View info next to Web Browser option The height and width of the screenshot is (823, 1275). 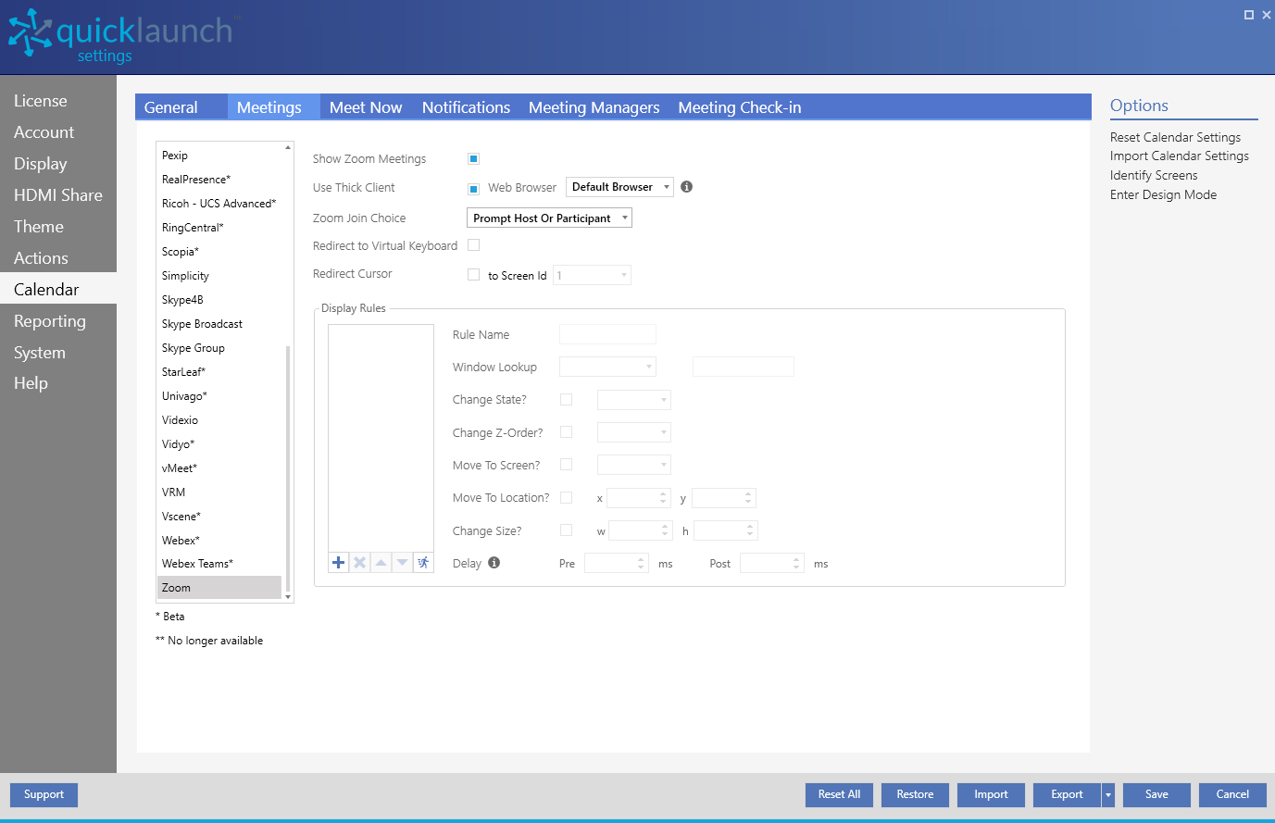(x=686, y=187)
